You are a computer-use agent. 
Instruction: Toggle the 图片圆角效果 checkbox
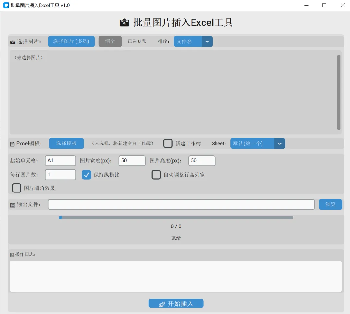pos(17,188)
